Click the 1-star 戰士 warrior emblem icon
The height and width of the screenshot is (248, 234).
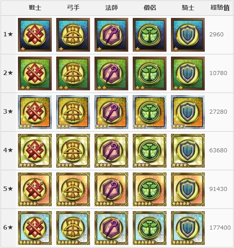tap(35, 35)
